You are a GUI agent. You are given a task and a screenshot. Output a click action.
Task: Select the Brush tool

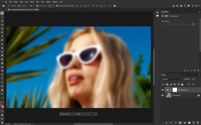click(x=2, y=44)
